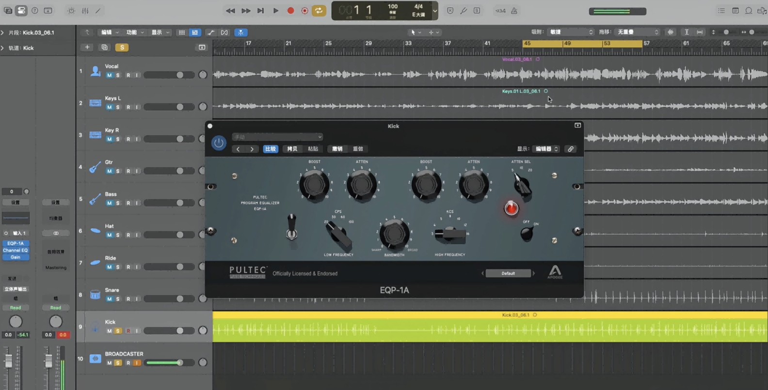Open the 编辑 menu in tracks area
The image size is (768, 390).
(110, 32)
